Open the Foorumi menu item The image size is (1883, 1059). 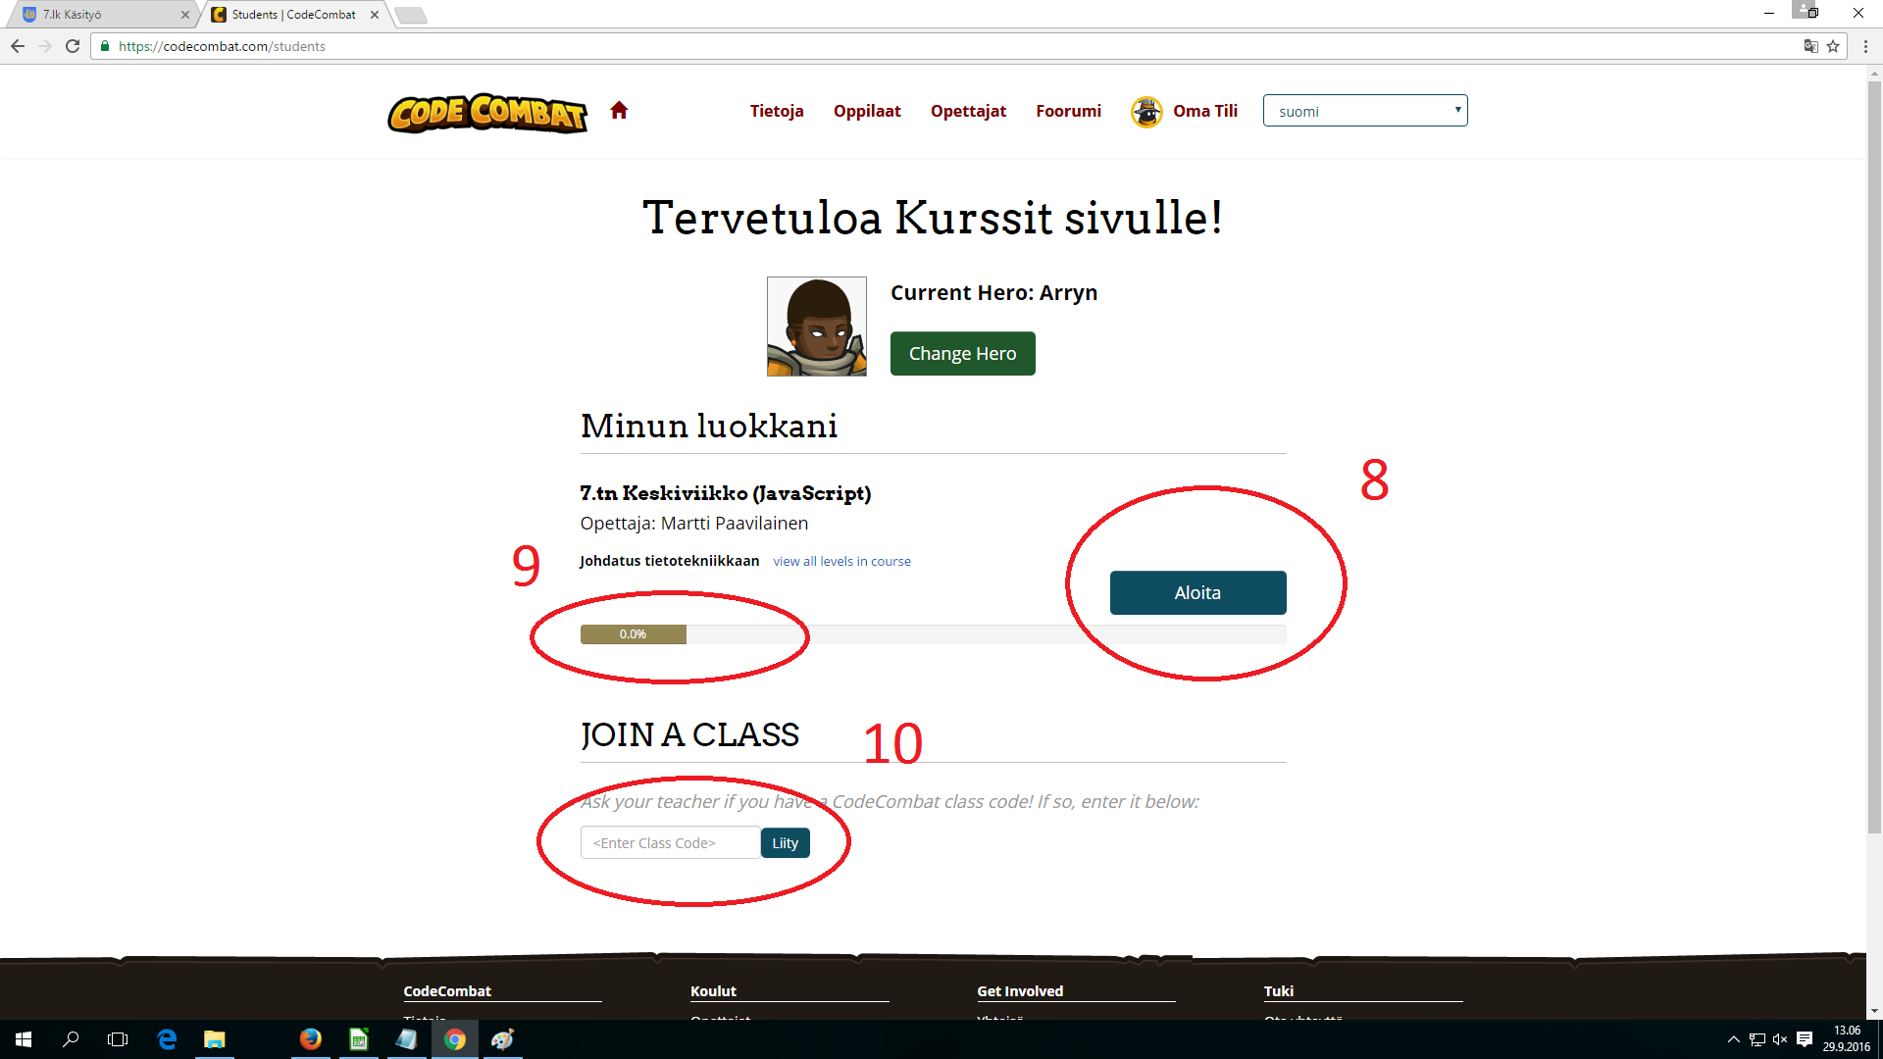1068,111
